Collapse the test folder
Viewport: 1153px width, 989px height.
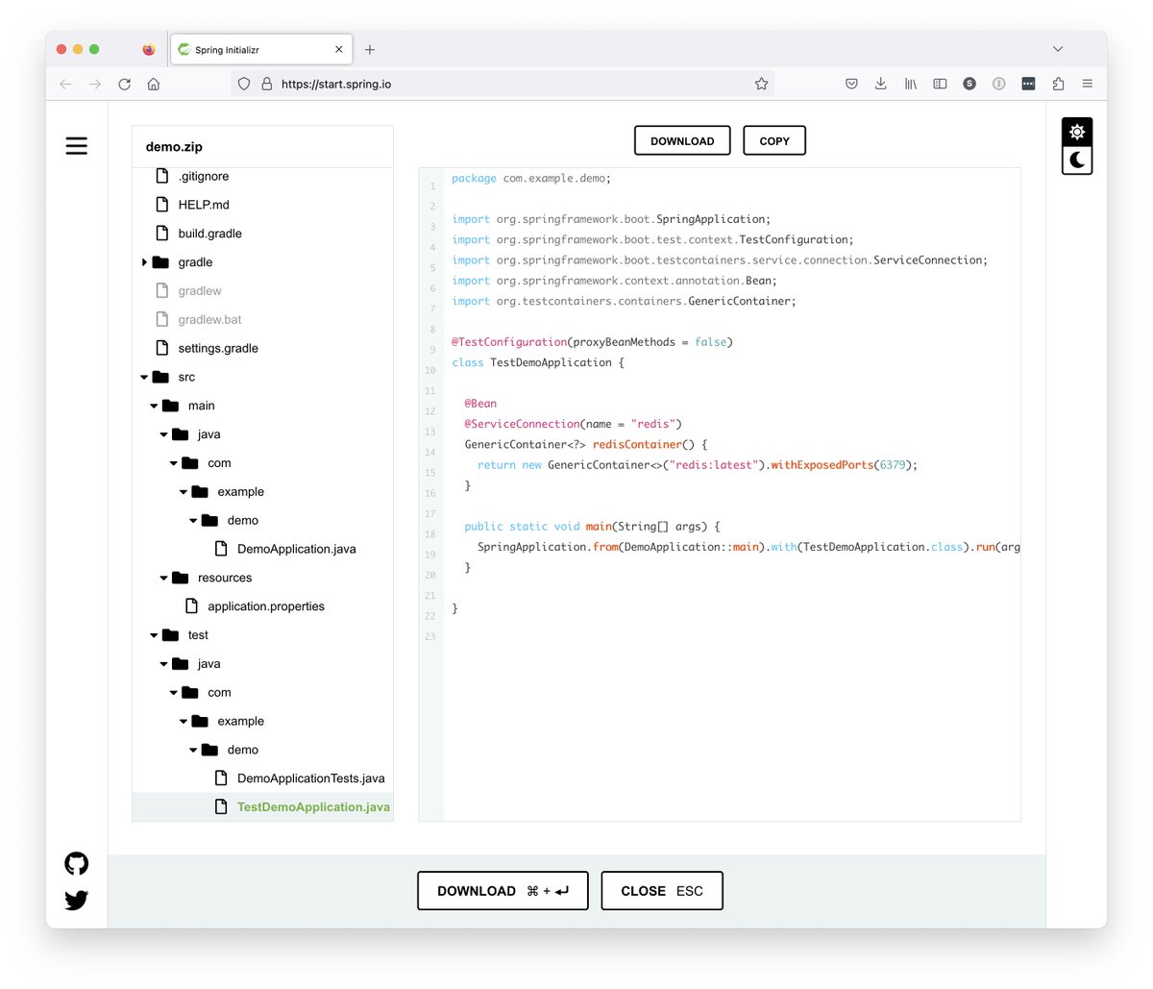click(x=154, y=636)
